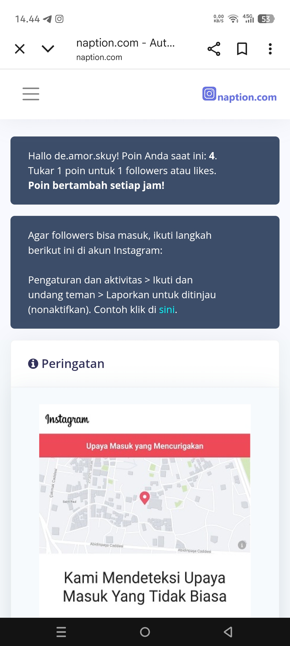The image size is (290, 646).
Task: Open the three-dot browser menu
Action: [x=270, y=49]
